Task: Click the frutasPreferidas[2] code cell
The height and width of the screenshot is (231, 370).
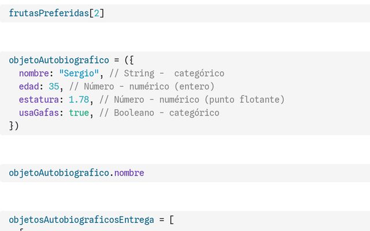Action: pos(185,13)
